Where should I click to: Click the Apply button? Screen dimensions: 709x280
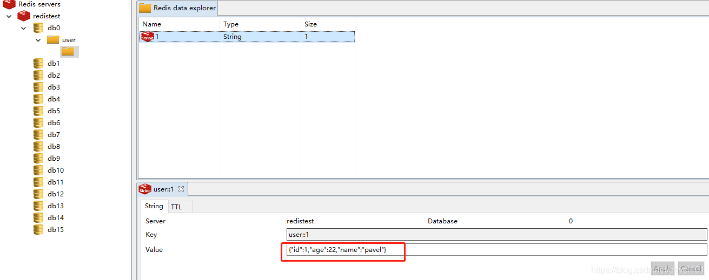(662, 269)
